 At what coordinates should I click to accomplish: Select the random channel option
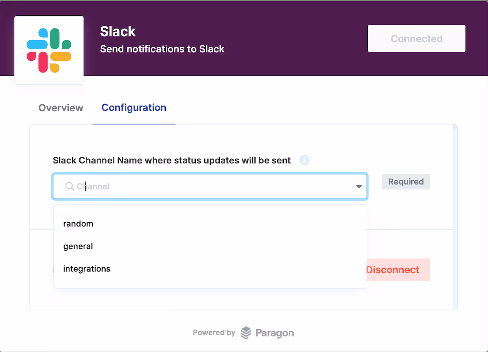click(x=78, y=224)
